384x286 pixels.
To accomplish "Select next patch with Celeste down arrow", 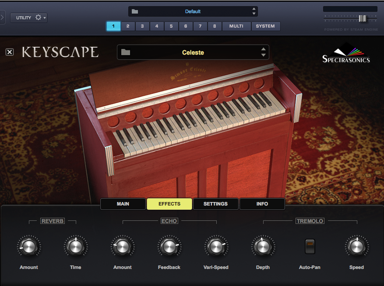I will (x=263, y=55).
